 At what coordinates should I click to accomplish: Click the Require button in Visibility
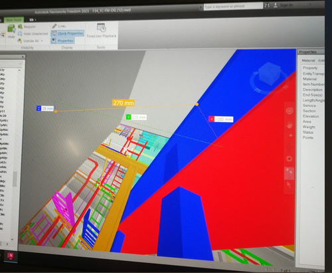pyautogui.click(x=27, y=27)
